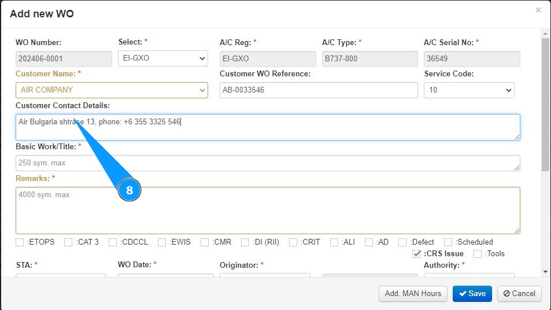
Task: Click into the Remarks text area
Action: [268, 210]
